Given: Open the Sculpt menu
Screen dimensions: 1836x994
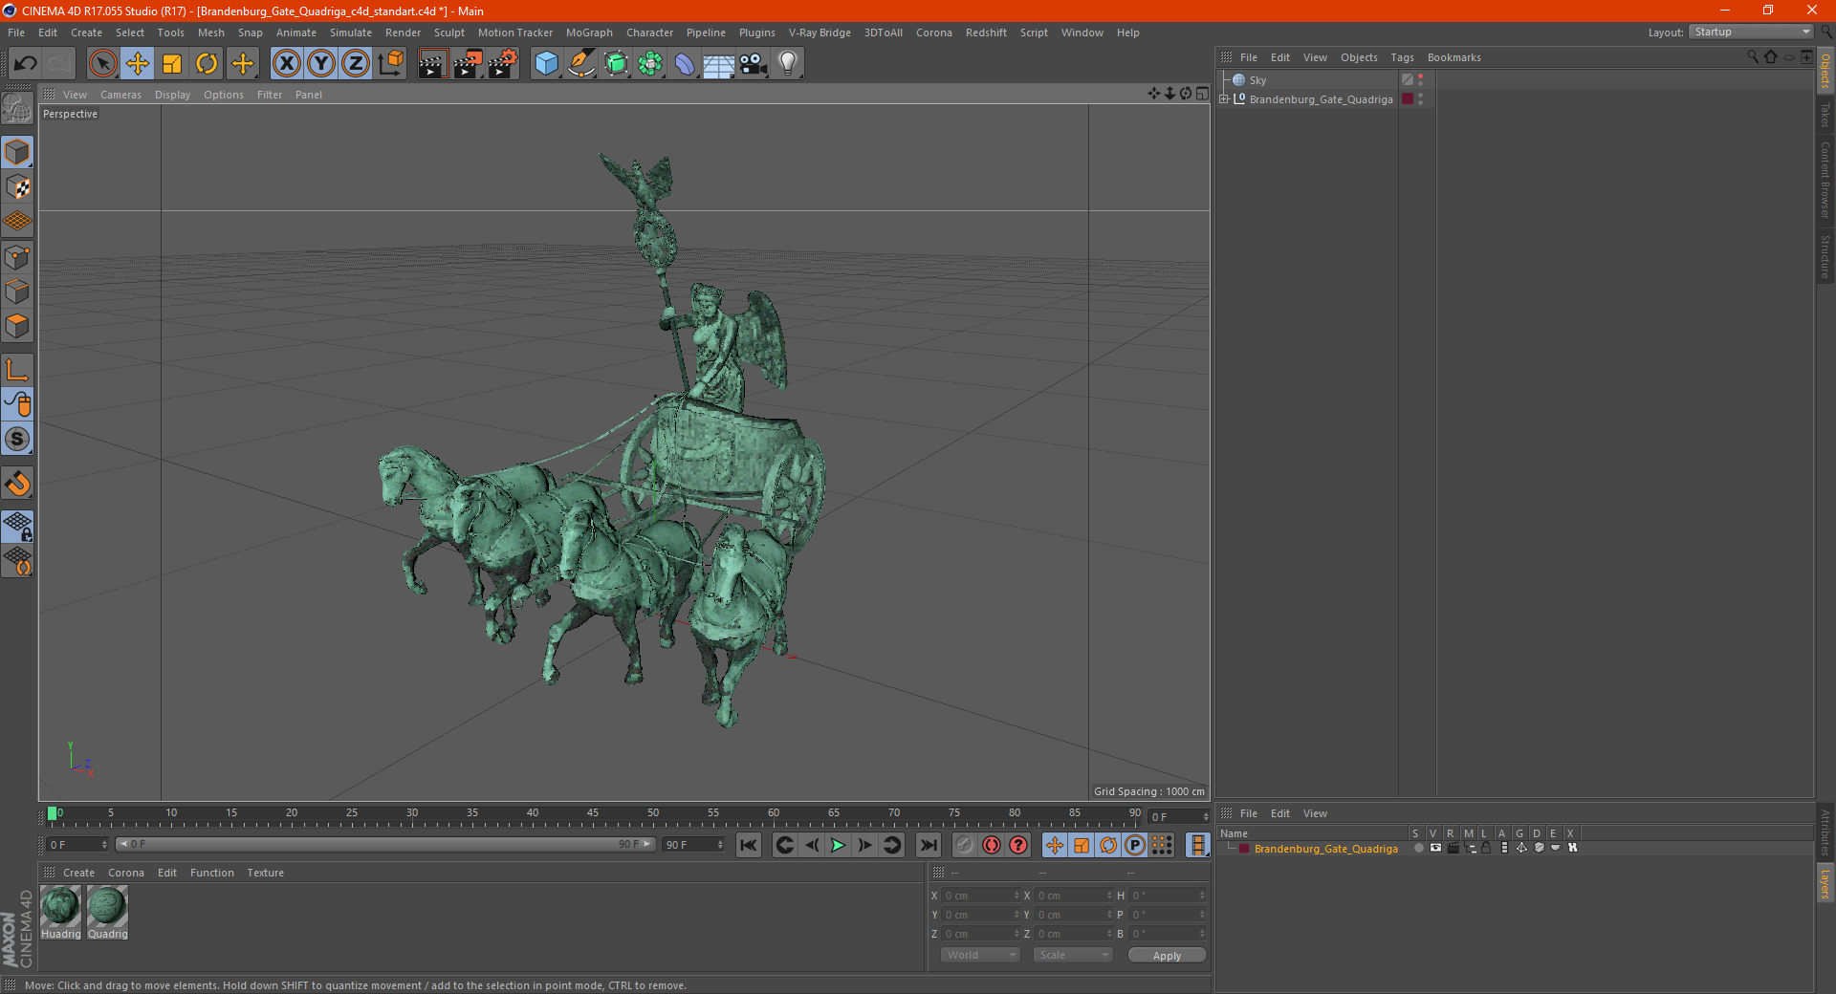Looking at the screenshot, I should click(448, 32).
